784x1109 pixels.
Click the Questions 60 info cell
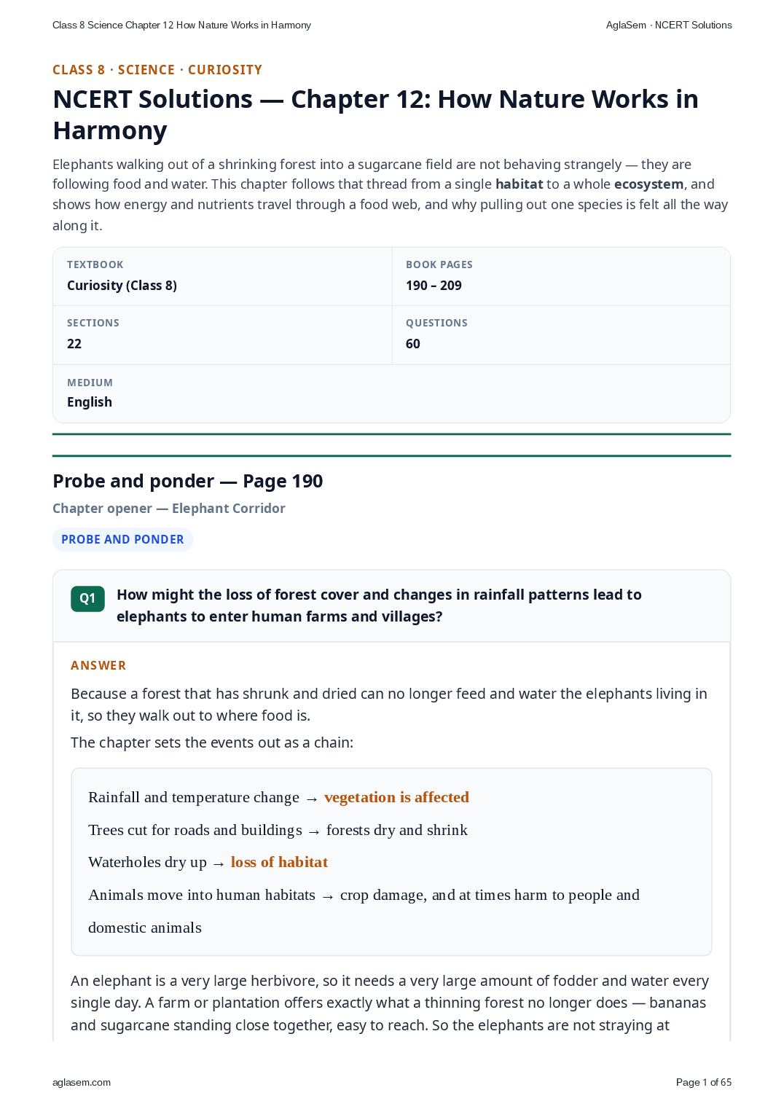pos(561,334)
